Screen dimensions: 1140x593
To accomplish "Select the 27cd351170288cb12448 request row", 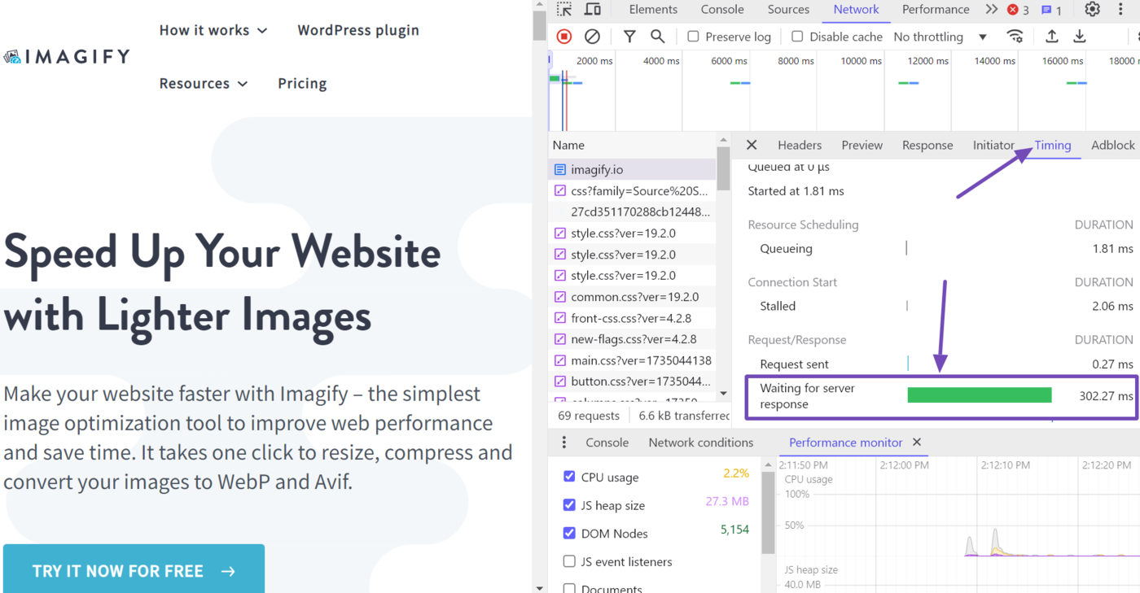I will click(632, 211).
